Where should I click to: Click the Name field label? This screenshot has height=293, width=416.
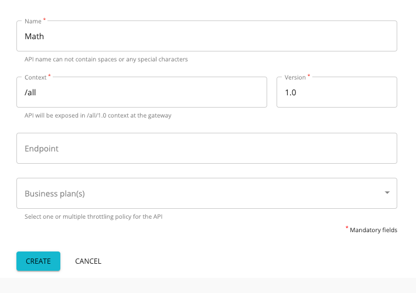[33, 21]
